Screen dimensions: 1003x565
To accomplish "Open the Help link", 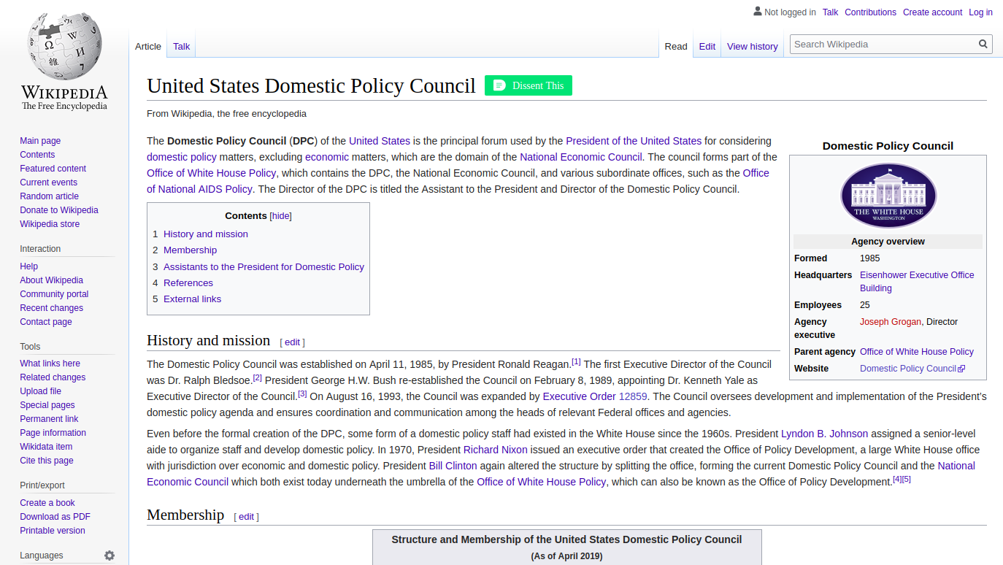I will point(28,266).
